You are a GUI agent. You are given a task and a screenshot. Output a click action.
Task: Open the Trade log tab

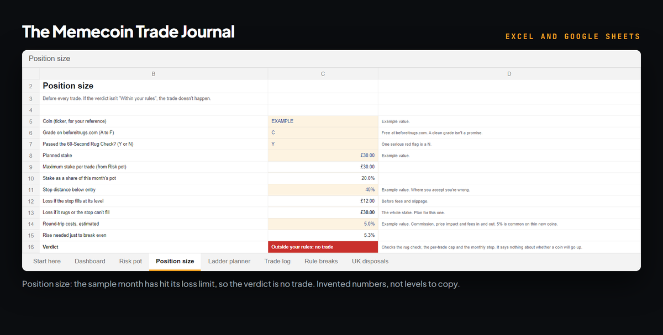(x=277, y=261)
